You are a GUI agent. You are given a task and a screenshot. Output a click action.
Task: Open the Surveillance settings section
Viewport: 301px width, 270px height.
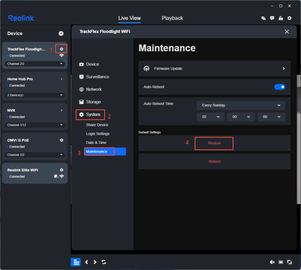click(x=94, y=77)
